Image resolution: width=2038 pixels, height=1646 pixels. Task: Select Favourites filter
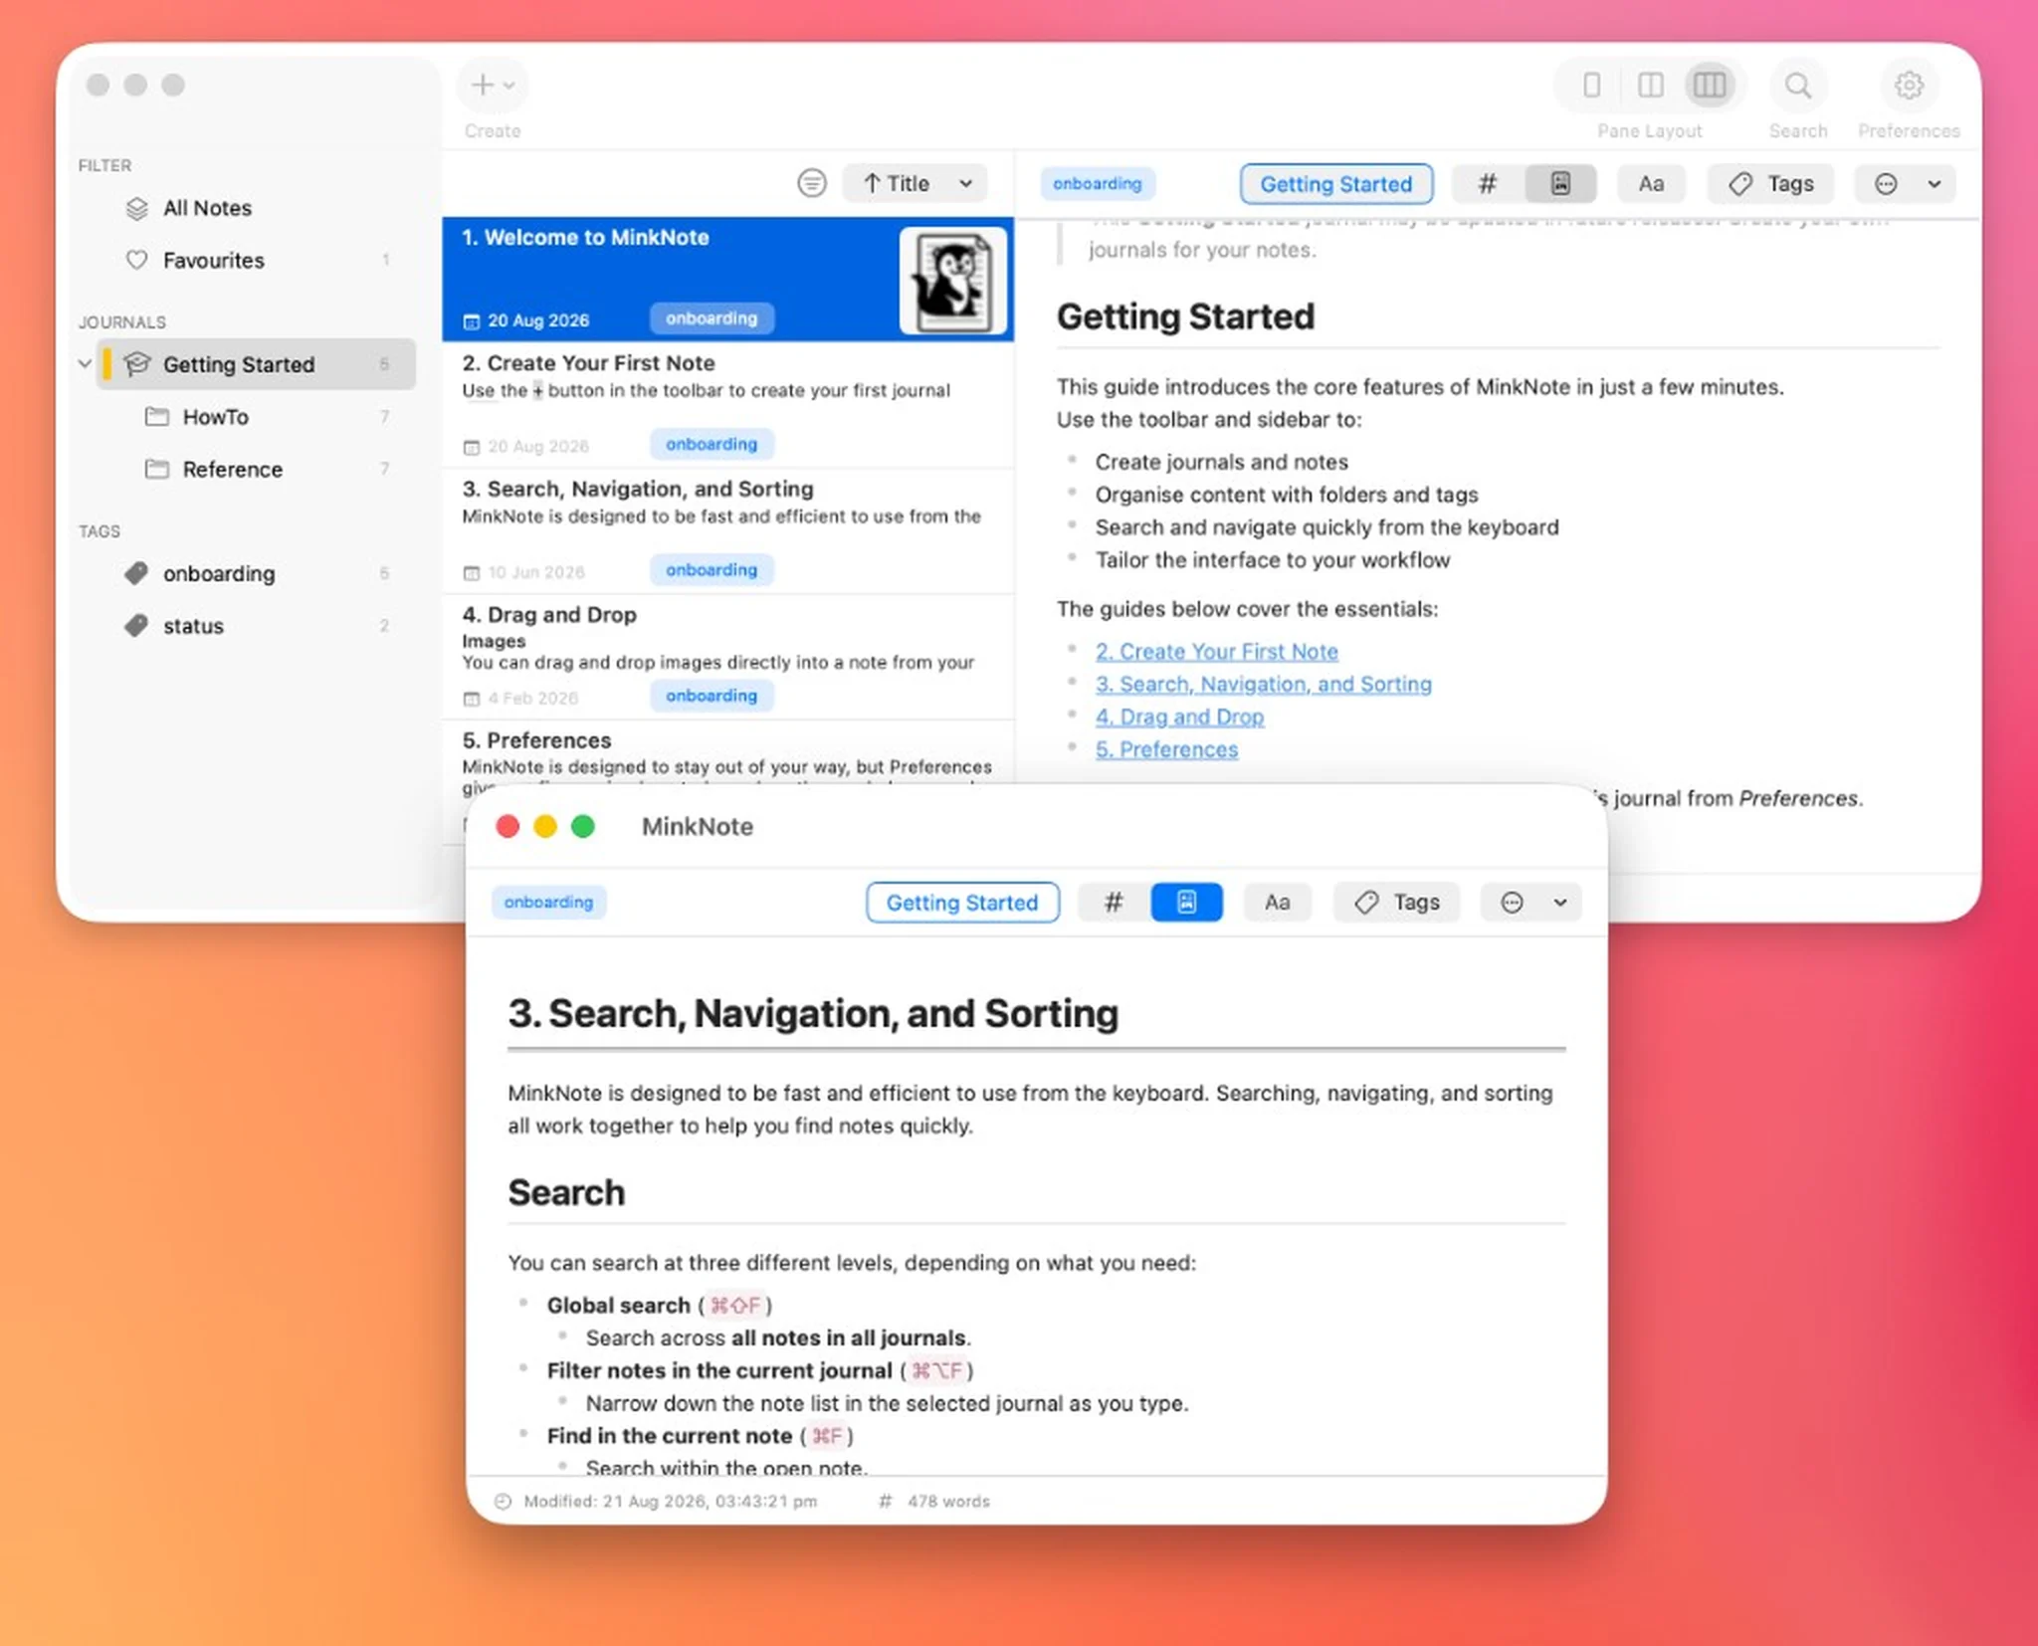pyautogui.click(x=257, y=260)
